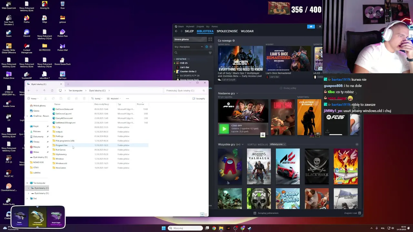Open the Sortuj dropdown in Explorer
The image size is (413, 232).
tap(96, 99)
